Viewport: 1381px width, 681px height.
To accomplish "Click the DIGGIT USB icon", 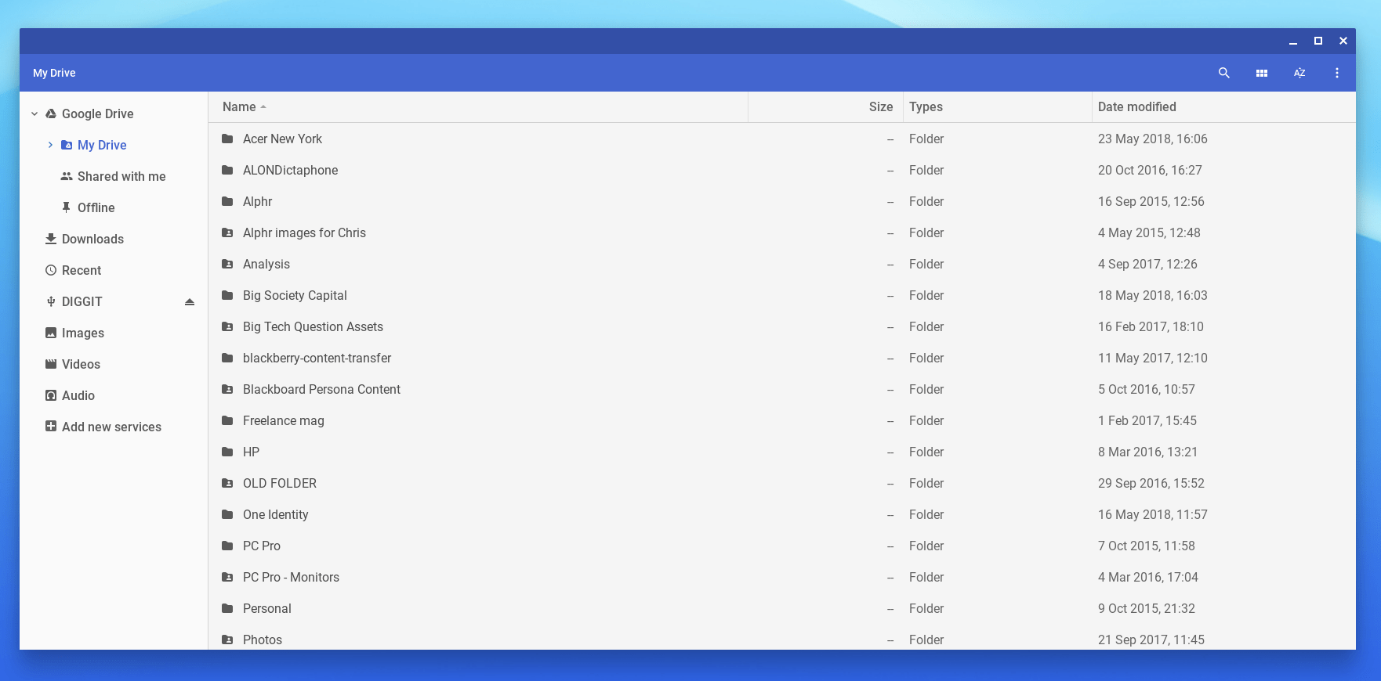I will tap(51, 301).
